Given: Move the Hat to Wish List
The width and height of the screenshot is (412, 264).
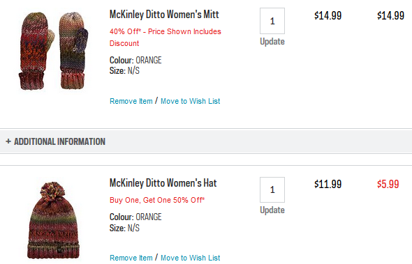Looking at the screenshot, I should point(190,258).
